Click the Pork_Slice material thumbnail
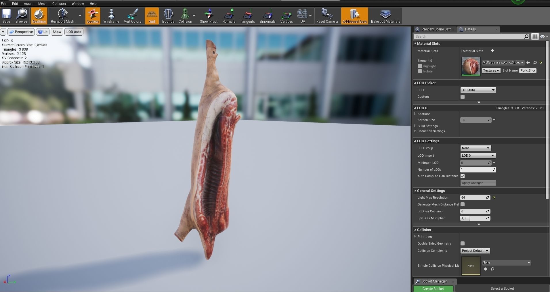Screen dimensions: 550x292 (x=471, y=66)
